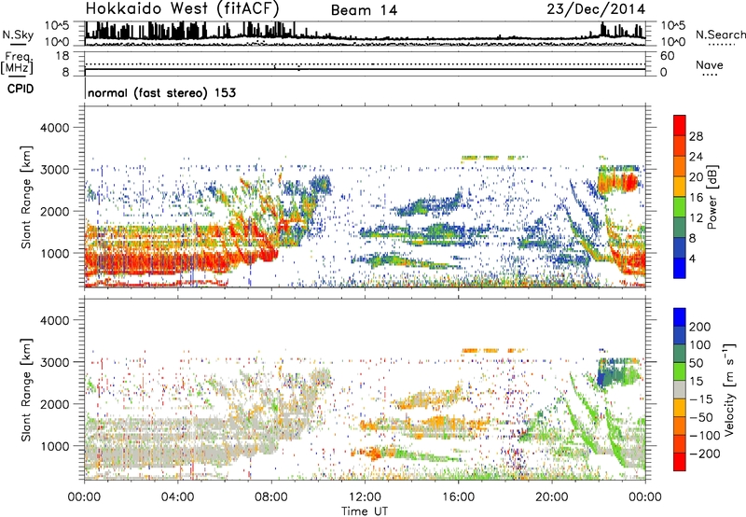Click the '4000' tick on the power panel
The height and width of the screenshot is (517, 746).
[54, 128]
